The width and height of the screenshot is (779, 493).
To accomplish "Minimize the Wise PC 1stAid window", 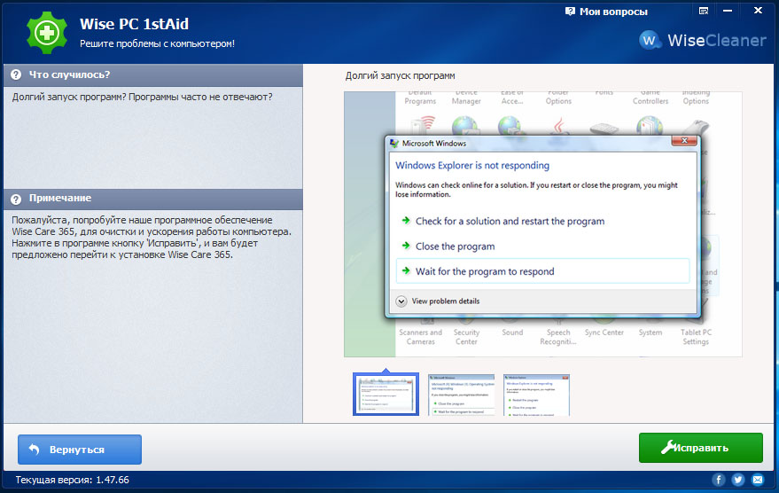I will (x=728, y=11).
